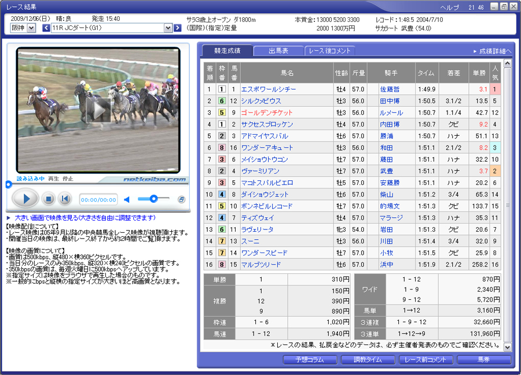The height and width of the screenshot is (375, 521).
Task: Switch to the 出馬表 tab
Action: click(x=278, y=51)
